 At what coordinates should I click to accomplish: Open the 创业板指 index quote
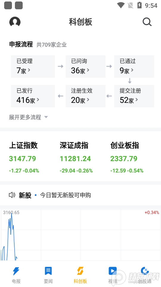tap(127, 158)
